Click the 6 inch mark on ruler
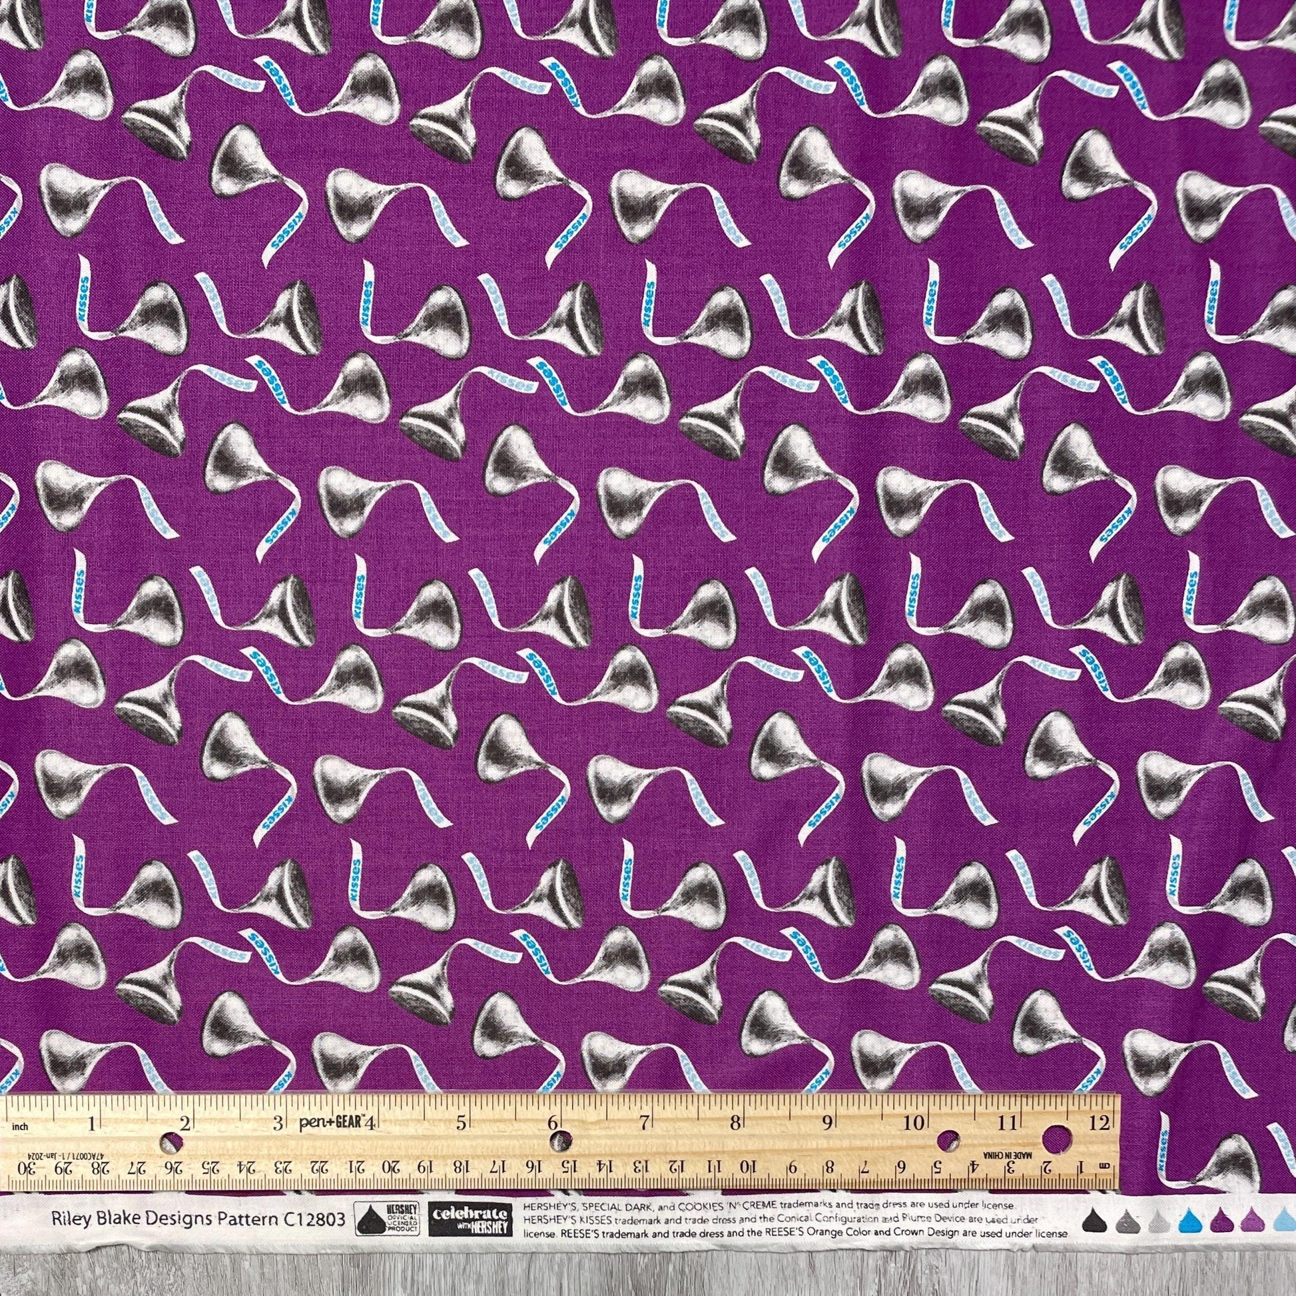 pos(554,1122)
